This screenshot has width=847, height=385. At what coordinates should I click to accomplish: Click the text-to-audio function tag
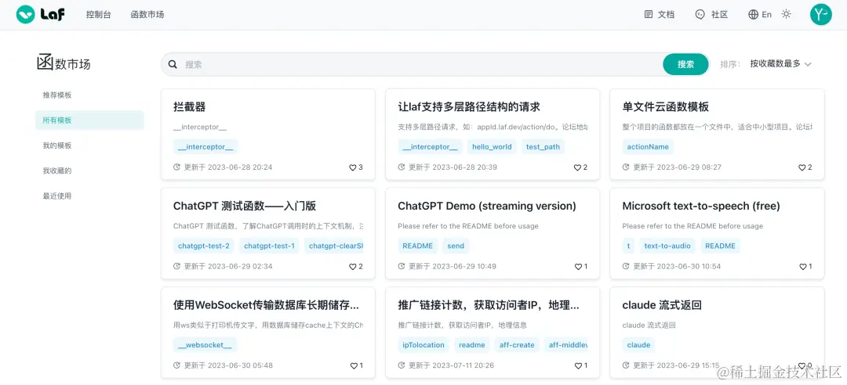pos(667,246)
